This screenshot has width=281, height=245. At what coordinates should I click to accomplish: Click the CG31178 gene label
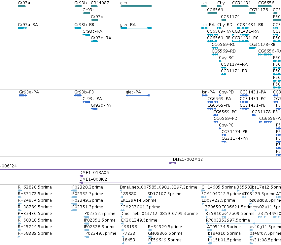tap(259, 10)
